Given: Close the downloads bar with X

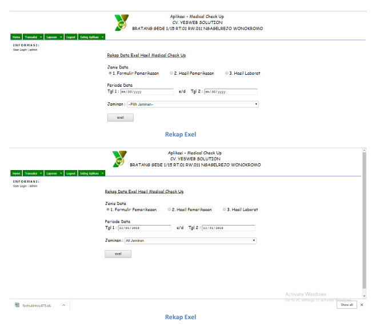Looking at the screenshot, I should pos(362,305).
